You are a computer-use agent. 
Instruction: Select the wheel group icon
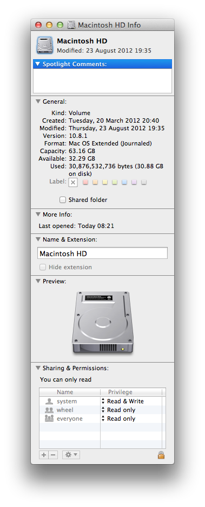(x=49, y=410)
